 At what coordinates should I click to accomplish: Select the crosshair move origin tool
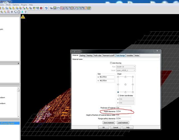point(12,12)
